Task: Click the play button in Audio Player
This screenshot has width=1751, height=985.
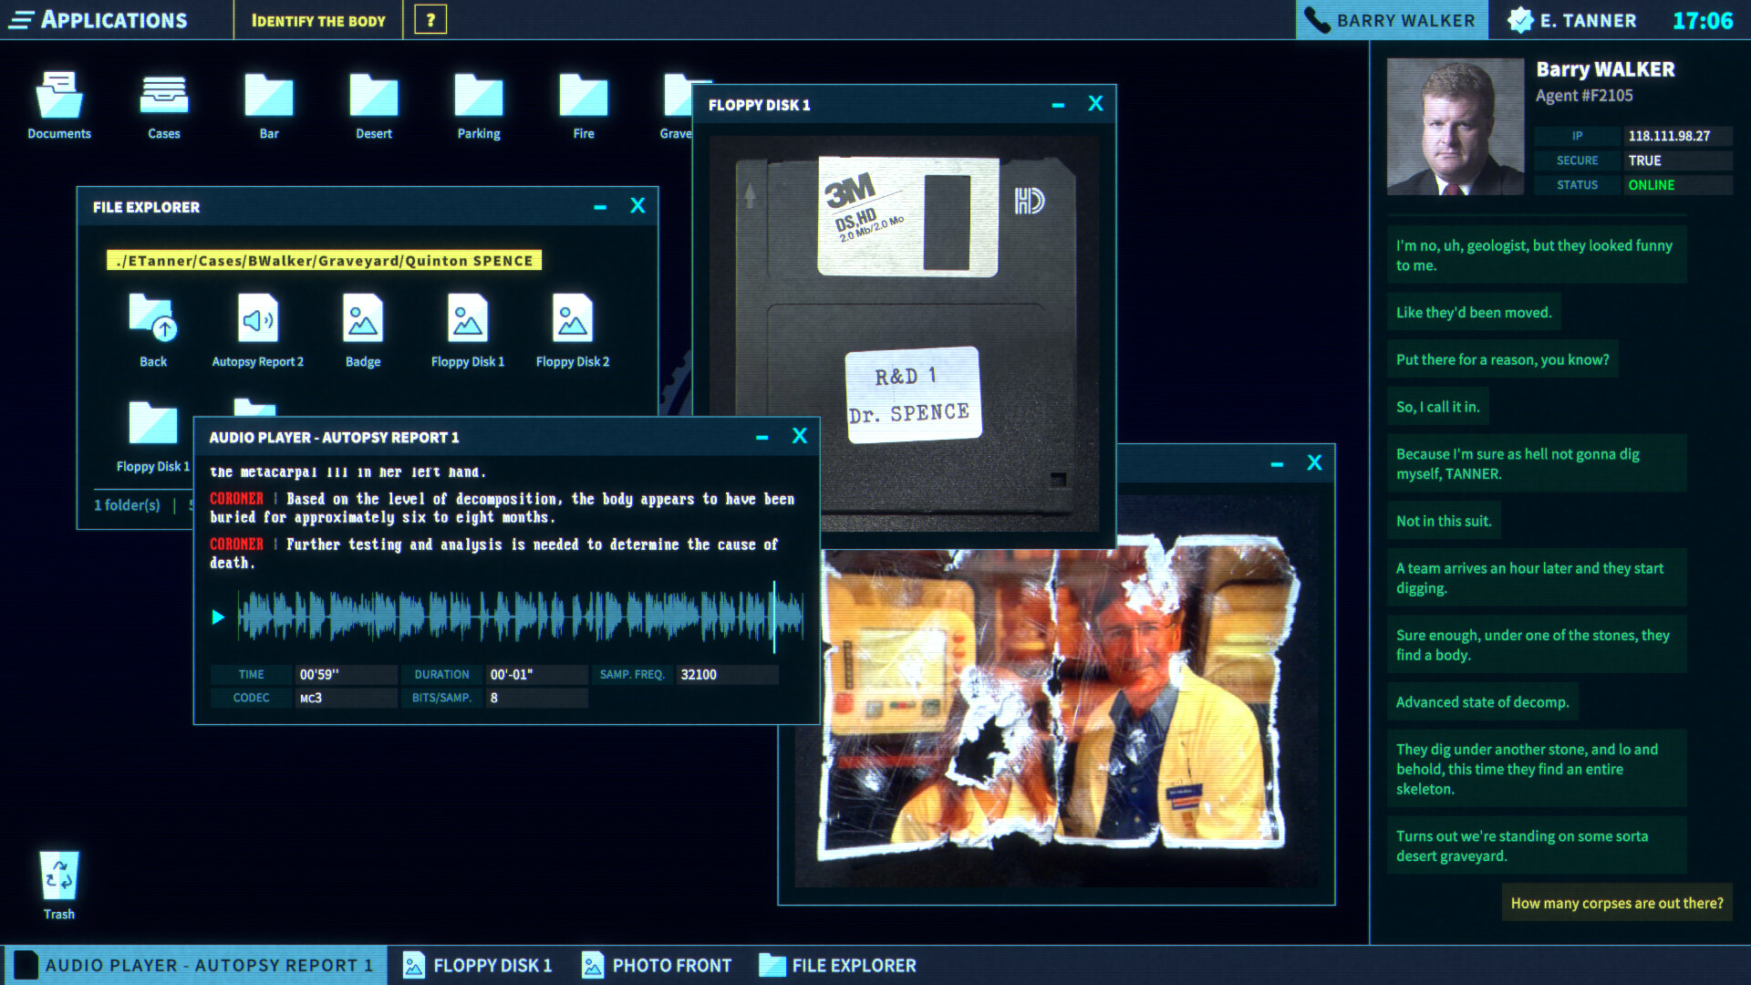Action: coord(216,617)
